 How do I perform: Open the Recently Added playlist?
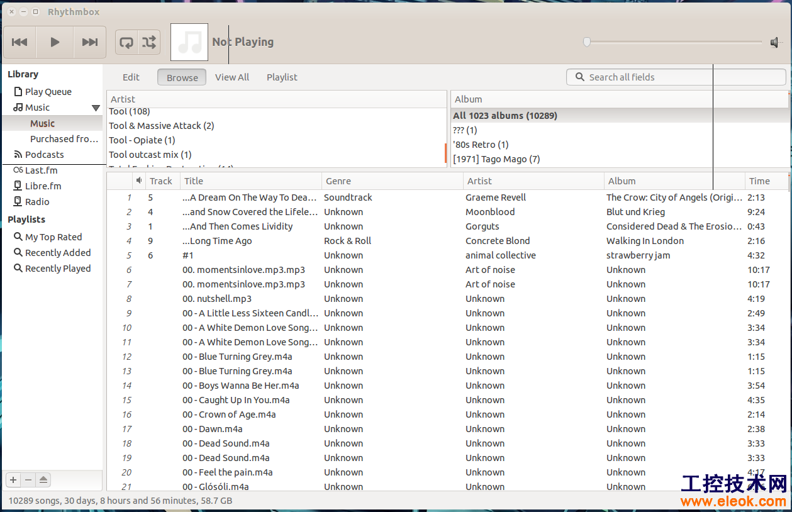(x=52, y=253)
